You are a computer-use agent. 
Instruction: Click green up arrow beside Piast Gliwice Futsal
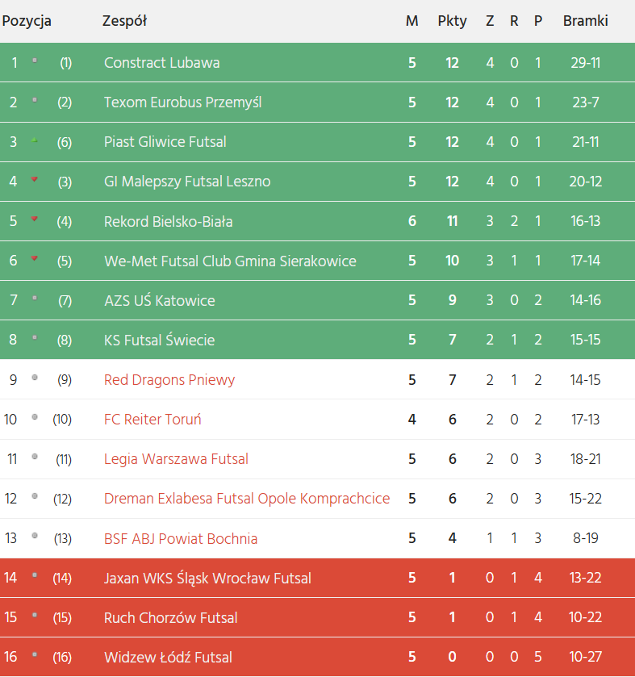[x=34, y=140]
